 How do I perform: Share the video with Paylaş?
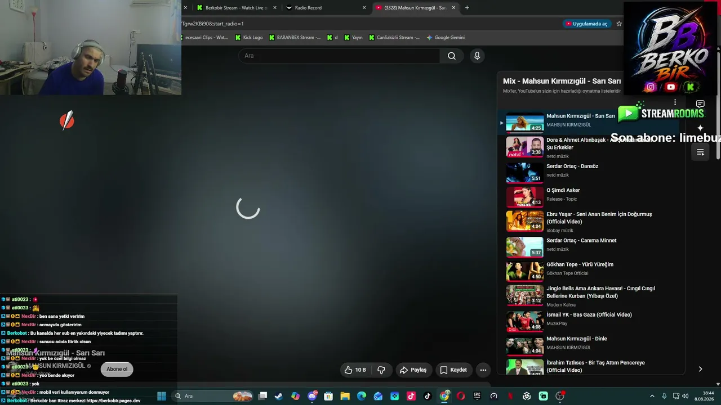click(413, 370)
